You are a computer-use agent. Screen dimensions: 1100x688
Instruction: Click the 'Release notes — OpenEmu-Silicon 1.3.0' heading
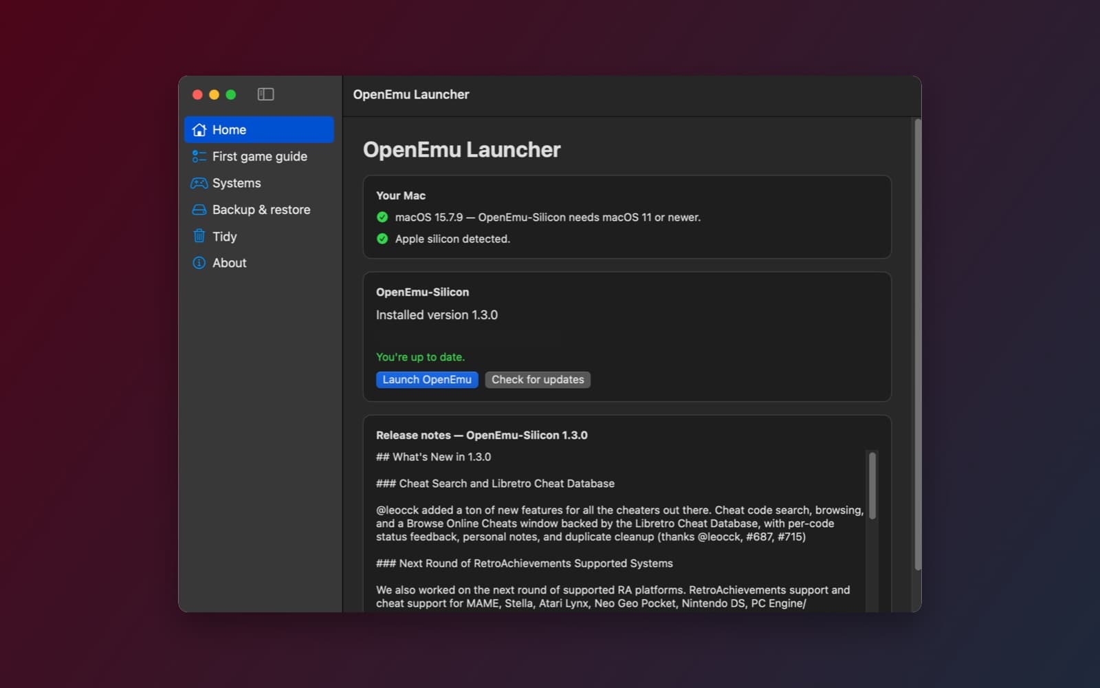(x=482, y=436)
